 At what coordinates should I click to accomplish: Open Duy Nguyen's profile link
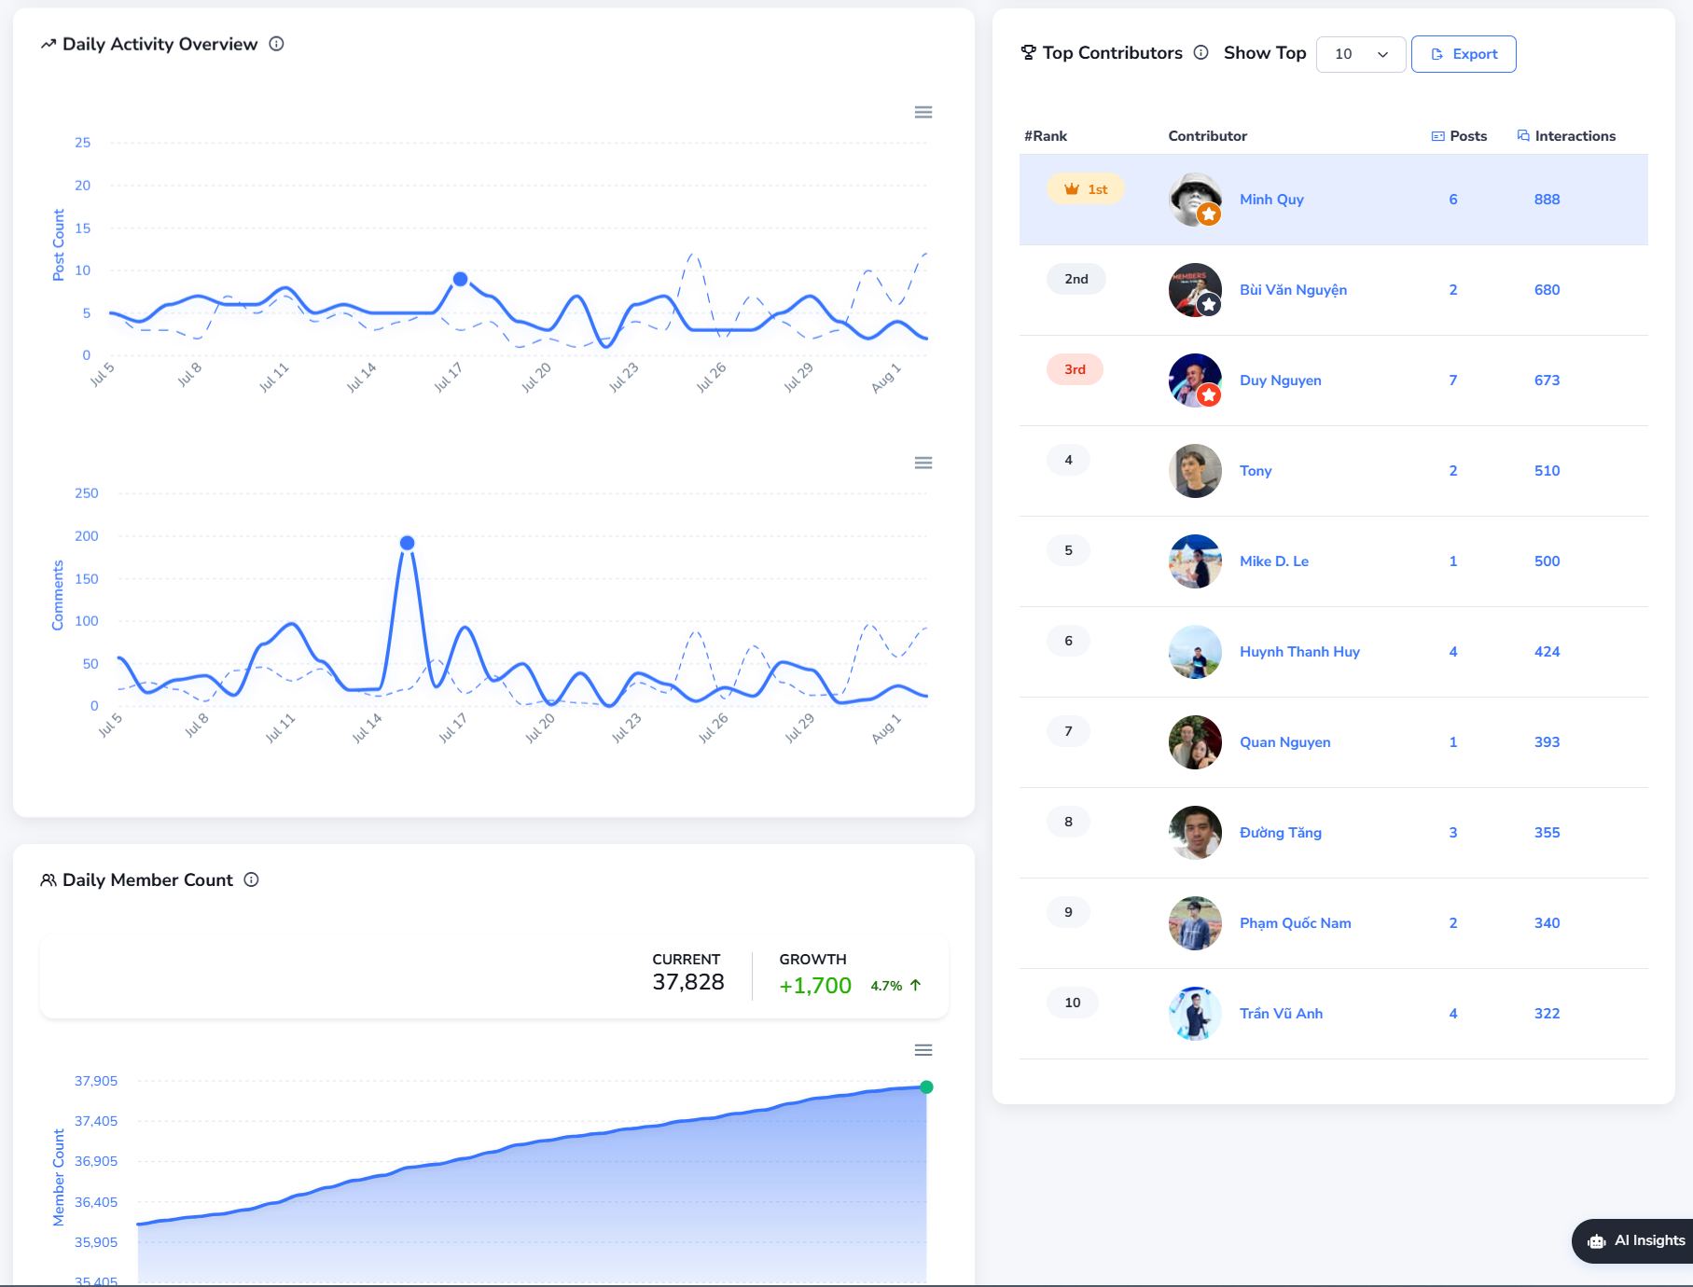(1280, 380)
